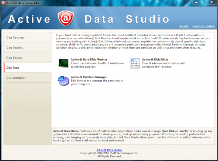Click the app icon in the title bar

(3, 3)
